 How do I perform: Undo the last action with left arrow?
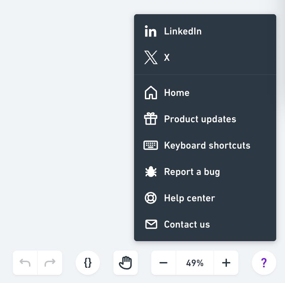[25, 263]
